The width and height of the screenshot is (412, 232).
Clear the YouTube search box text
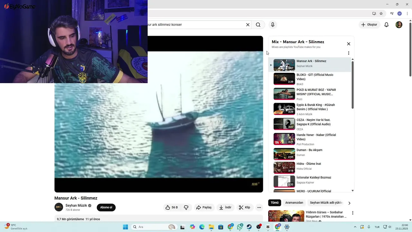(248, 25)
